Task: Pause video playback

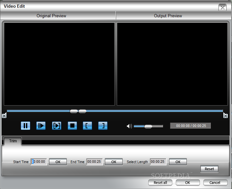Action: coord(25,126)
